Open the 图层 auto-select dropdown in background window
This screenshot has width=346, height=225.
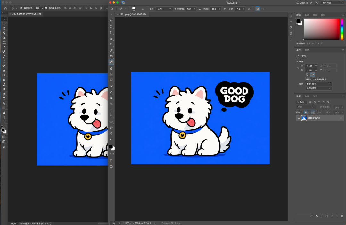coord(39,8)
